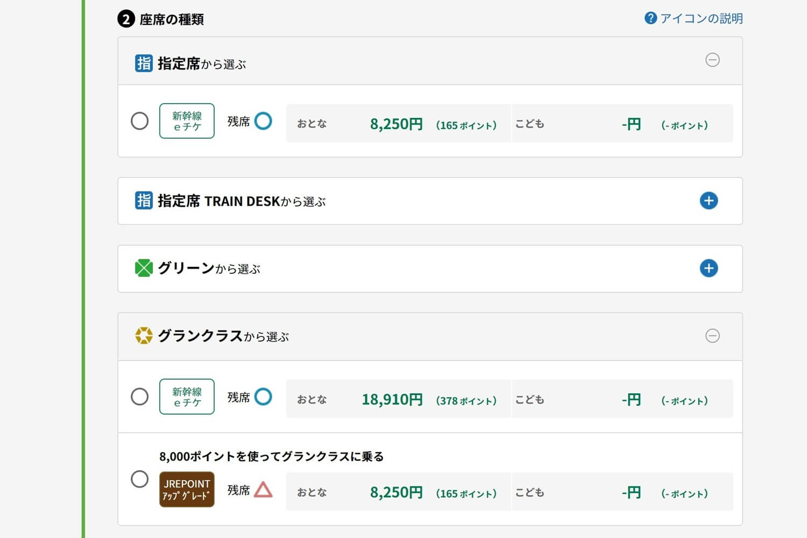Click the green clover Green car icon
The width and height of the screenshot is (807, 538).
[144, 268]
